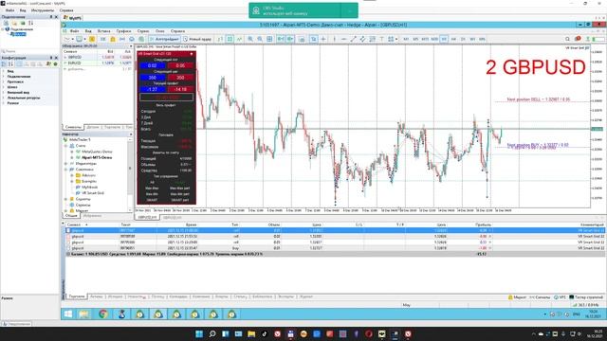Expand the Счета node in Navigator
This screenshot has width=607, height=341.
pos(65,146)
